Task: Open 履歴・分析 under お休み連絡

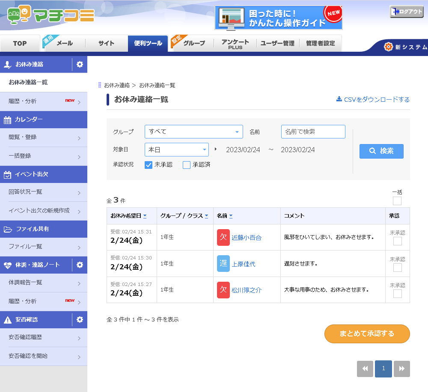Action: [x=44, y=101]
